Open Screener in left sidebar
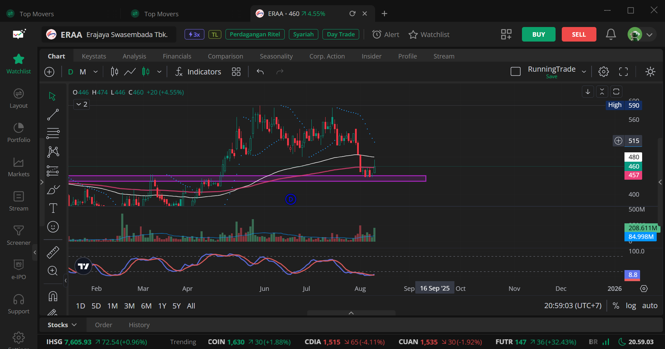This screenshot has width=665, height=349. [19, 235]
